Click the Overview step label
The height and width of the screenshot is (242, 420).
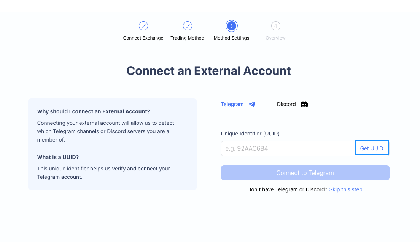[x=275, y=38]
